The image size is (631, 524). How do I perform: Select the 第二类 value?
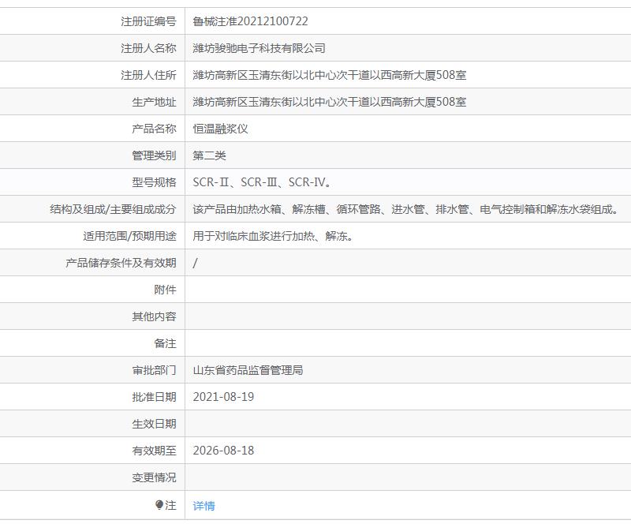209,155
